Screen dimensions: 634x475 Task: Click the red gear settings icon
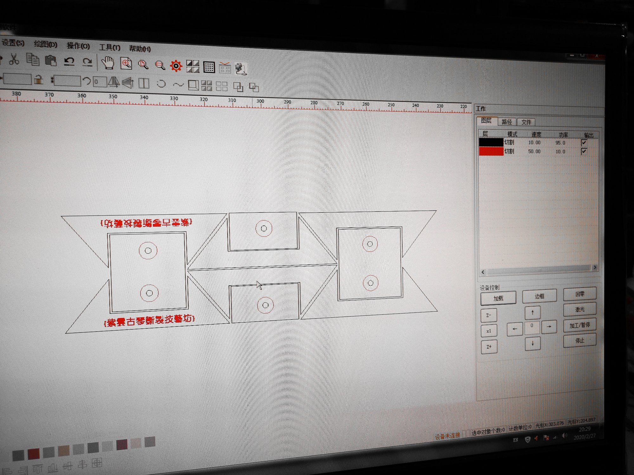click(x=176, y=66)
